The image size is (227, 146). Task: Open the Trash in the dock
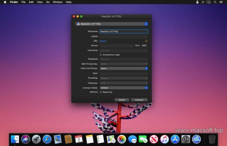point(212,139)
